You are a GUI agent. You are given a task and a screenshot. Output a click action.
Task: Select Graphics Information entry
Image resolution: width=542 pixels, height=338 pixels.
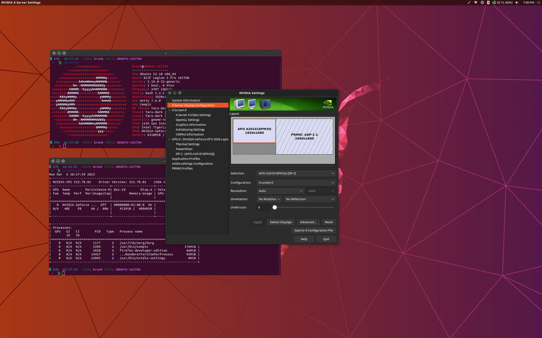tap(191, 124)
